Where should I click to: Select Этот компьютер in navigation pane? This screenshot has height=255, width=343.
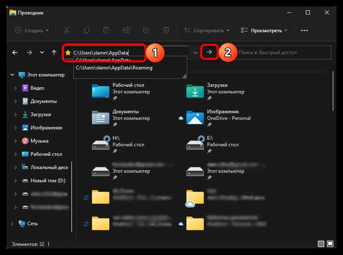46,75
